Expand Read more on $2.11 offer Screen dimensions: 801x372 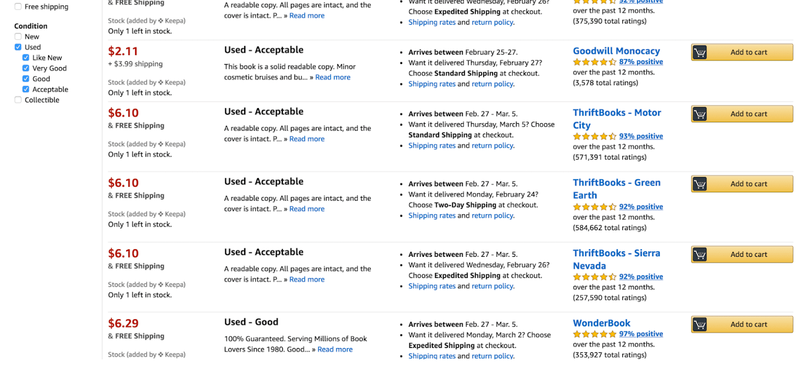(x=333, y=77)
